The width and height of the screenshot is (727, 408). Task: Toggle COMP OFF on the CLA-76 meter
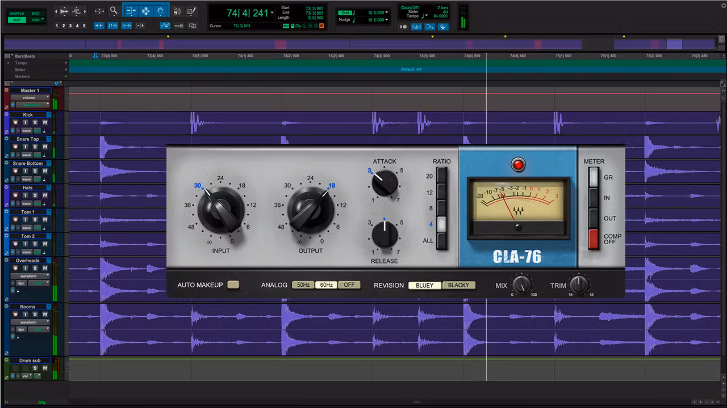[594, 239]
